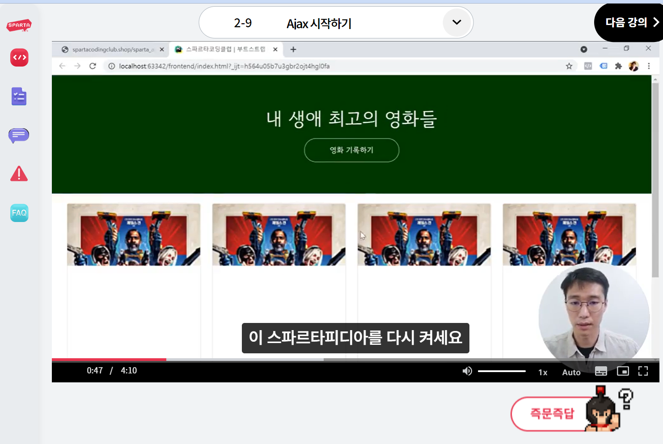663x444 pixels.
Task: Toggle subtitles with captions icon
Action: point(601,371)
